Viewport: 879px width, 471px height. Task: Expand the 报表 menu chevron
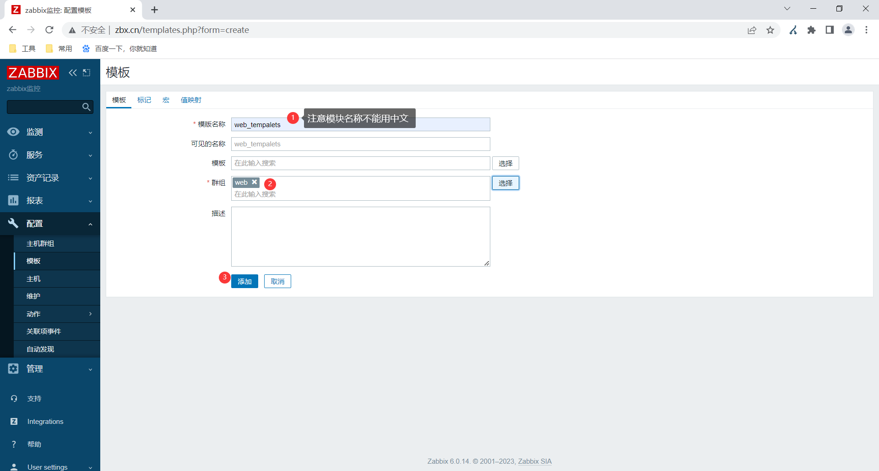[x=90, y=201]
